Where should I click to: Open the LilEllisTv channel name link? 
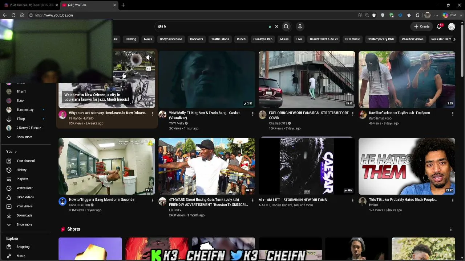click(175, 210)
